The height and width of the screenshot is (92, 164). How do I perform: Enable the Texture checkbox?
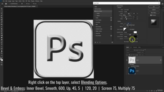(96, 16)
